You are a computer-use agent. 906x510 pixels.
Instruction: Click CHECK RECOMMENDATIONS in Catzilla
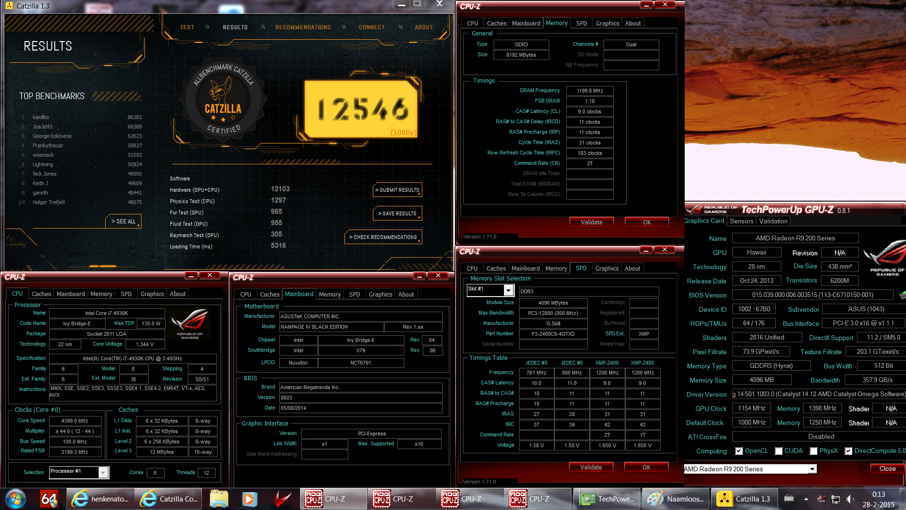click(383, 237)
